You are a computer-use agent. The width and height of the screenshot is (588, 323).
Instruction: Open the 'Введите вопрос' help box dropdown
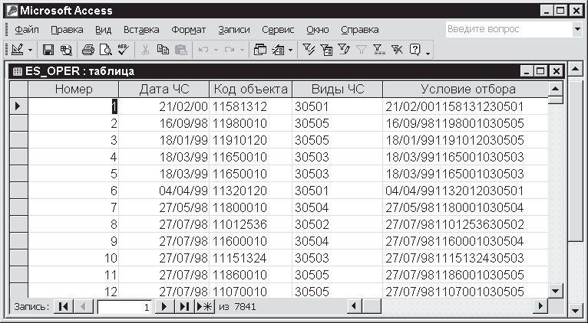(x=577, y=29)
